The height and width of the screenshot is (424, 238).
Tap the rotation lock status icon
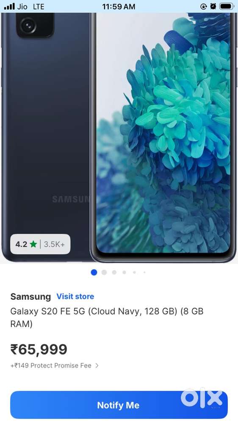pos(204,6)
